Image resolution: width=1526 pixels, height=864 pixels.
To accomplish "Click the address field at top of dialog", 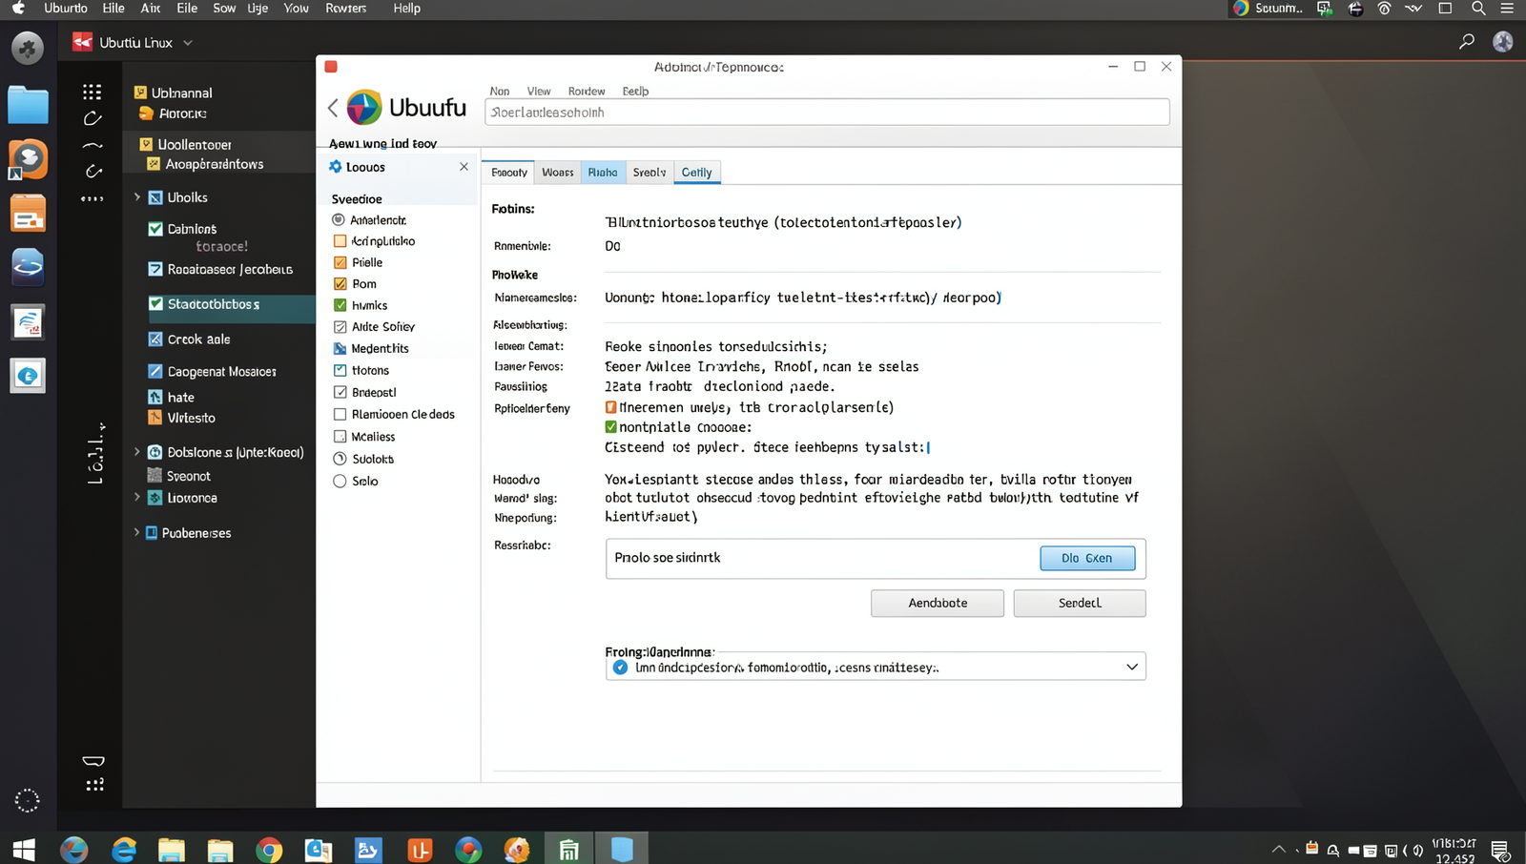I will pos(827,112).
